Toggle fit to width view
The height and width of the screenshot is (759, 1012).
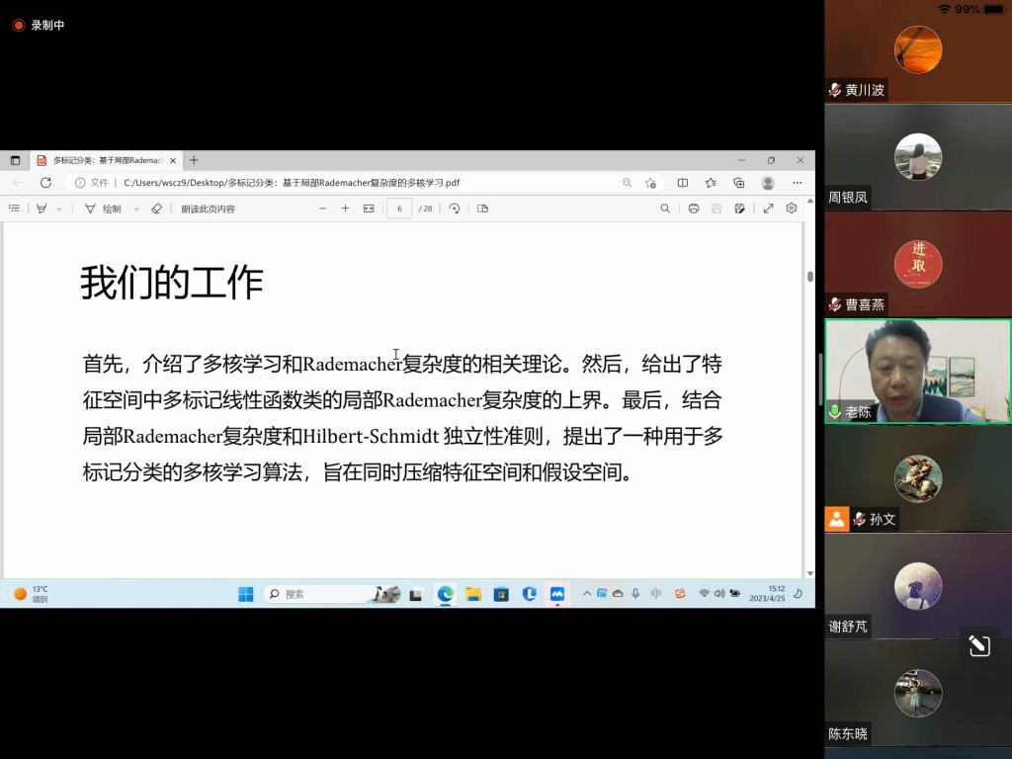[x=369, y=209]
